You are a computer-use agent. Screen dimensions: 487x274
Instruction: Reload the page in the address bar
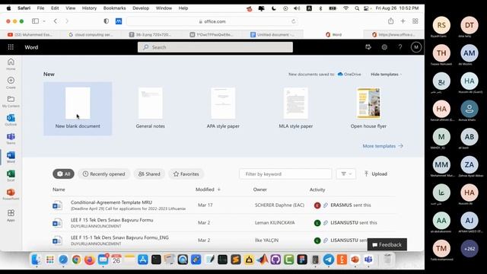click(293, 21)
